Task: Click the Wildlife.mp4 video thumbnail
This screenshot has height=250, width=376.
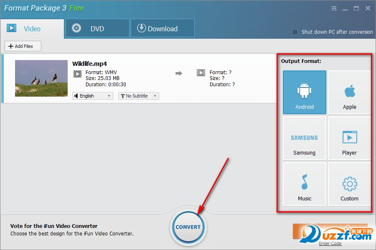Action: 41,78
